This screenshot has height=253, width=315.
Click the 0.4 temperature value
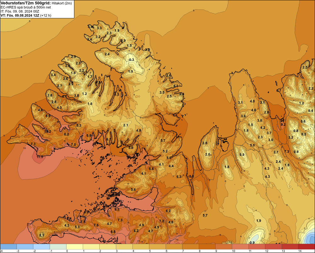(x=310, y=111)
